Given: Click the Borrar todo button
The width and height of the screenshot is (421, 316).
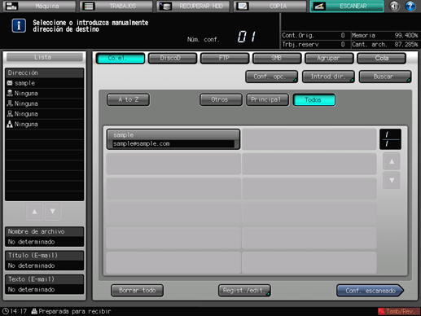Looking at the screenshot, I should click(x=137, y=290).
